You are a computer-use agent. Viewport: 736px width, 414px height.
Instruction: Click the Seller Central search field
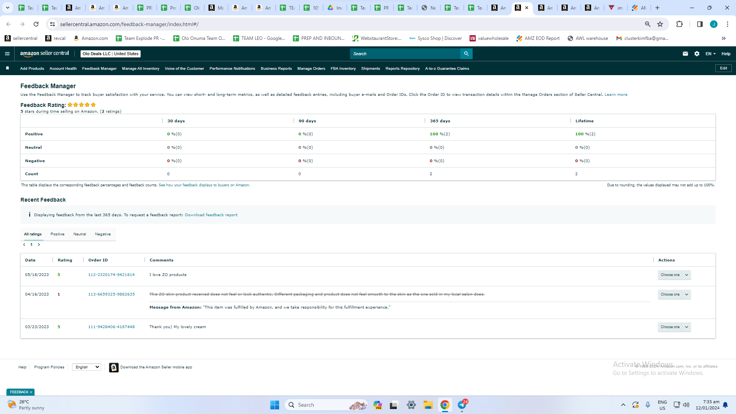pos(405,54)
